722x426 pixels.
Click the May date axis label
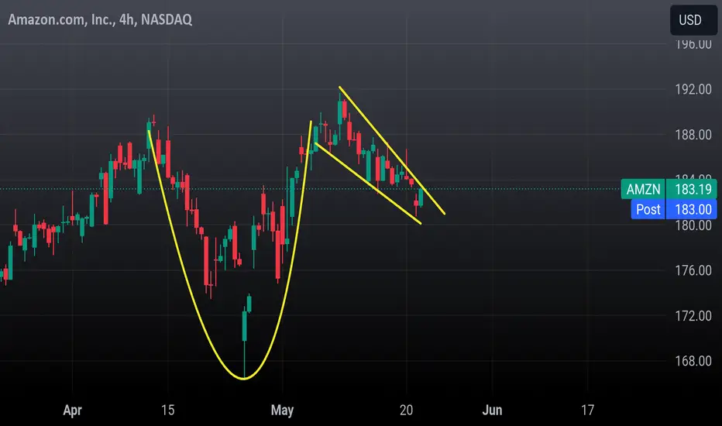click(x=282, y=411)
